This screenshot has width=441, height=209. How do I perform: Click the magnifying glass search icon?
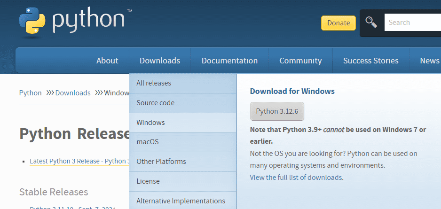click(x=371, y=23)
